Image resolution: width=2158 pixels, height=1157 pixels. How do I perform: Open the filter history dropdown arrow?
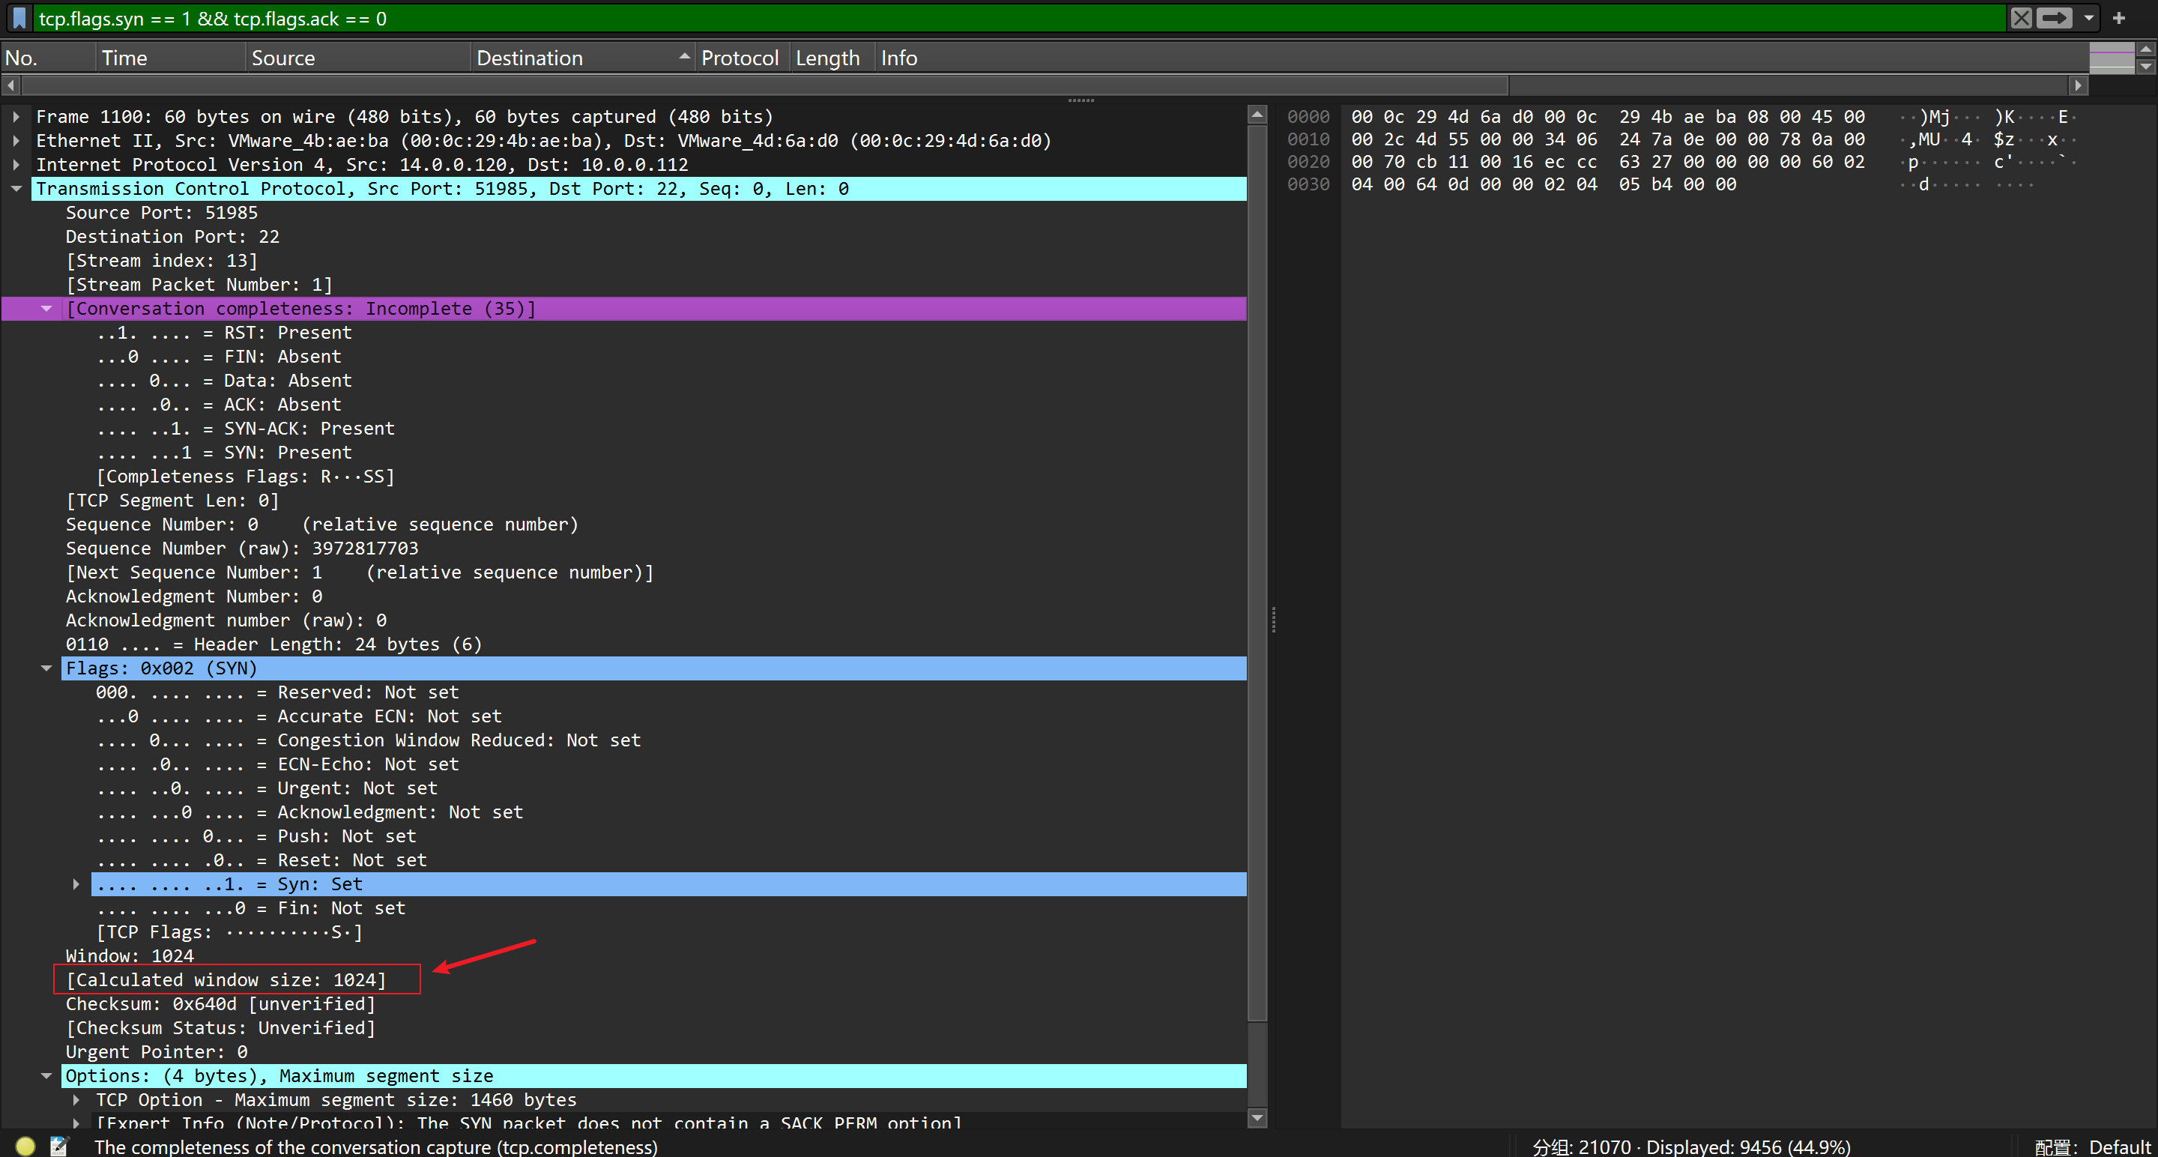click(x=2088, y=17)
